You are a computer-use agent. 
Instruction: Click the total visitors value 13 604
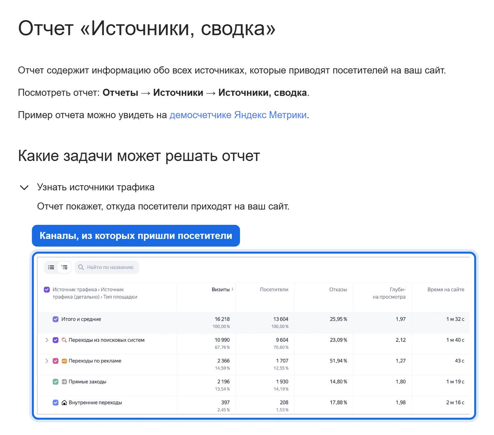281,319
